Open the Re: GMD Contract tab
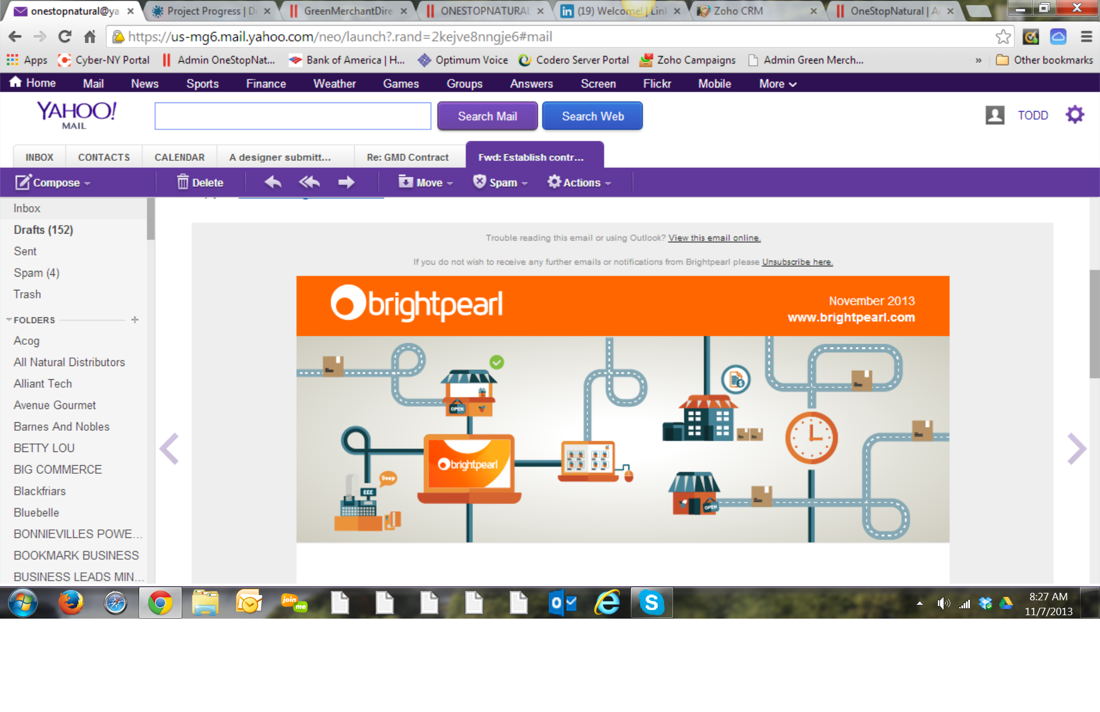The width and height of the screenshot is (1100, 712). pos(407,157)
